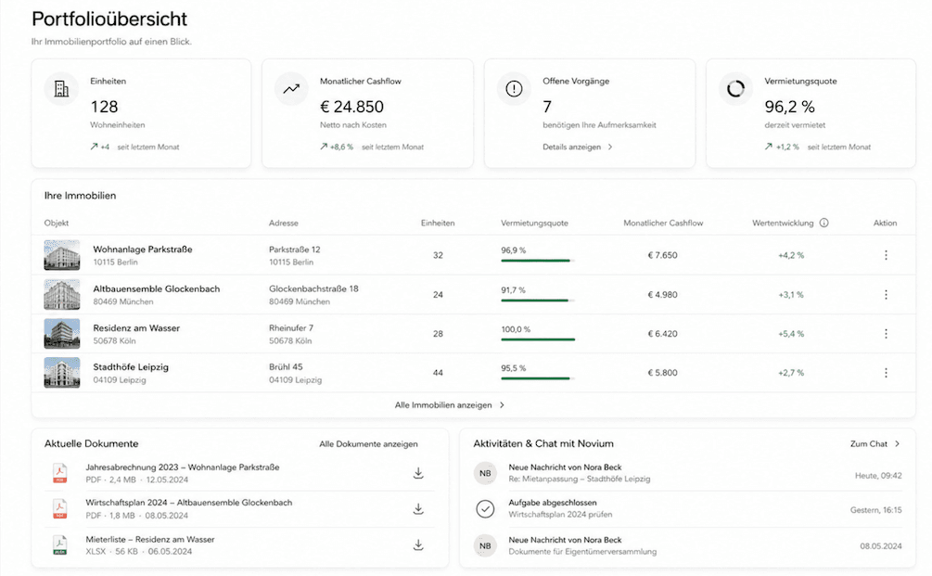Open the message Re: Mietanpassung – Stadthöfe Leipzig
This screenshot has width=932, height=576.
coord(580,480)
